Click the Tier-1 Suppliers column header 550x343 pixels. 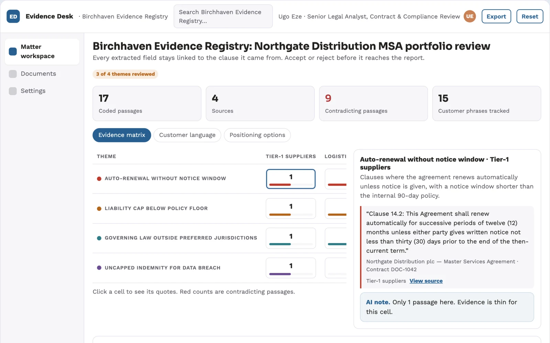click(291, 157)
